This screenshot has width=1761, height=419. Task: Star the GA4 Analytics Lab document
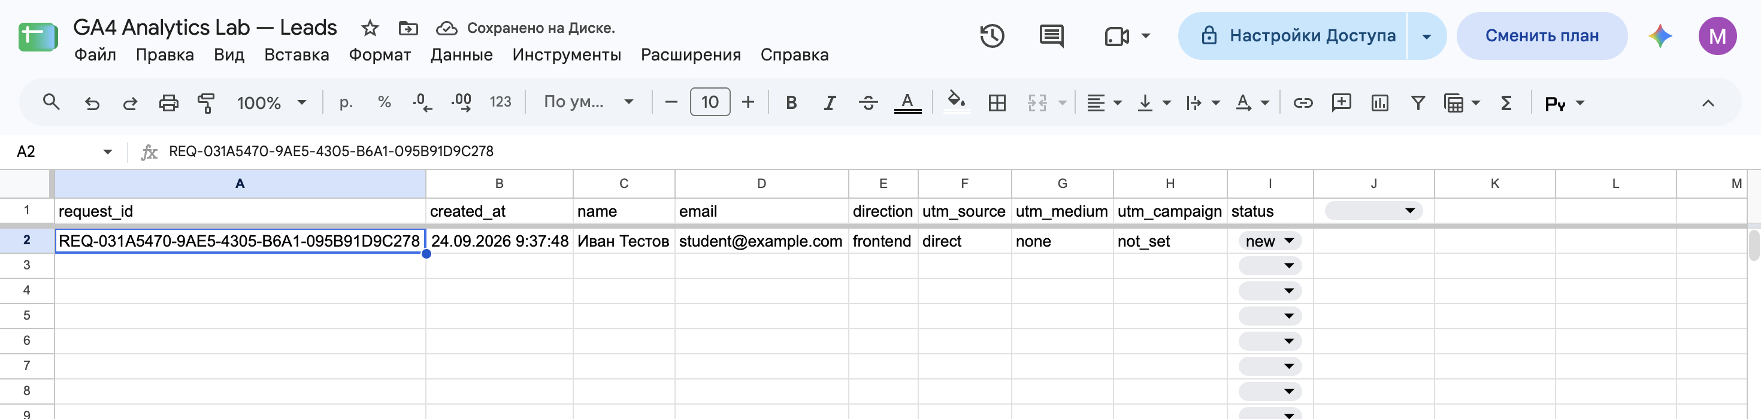click(370, 28)
